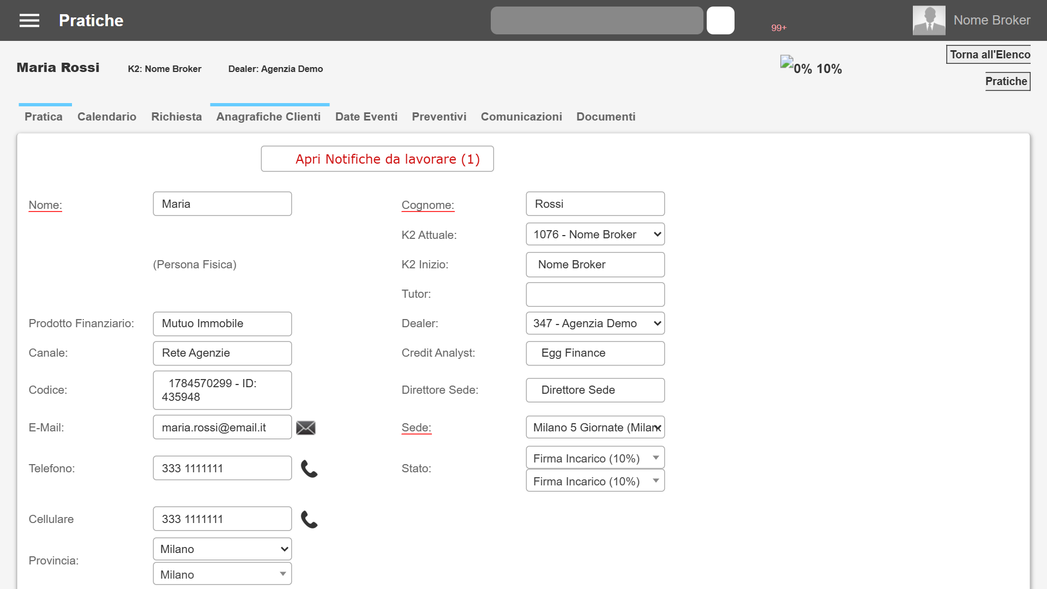The width and height of the screenshot is (1047, 589).
Task: Click the Pratiche button on the right
Action: point(1008,81)
